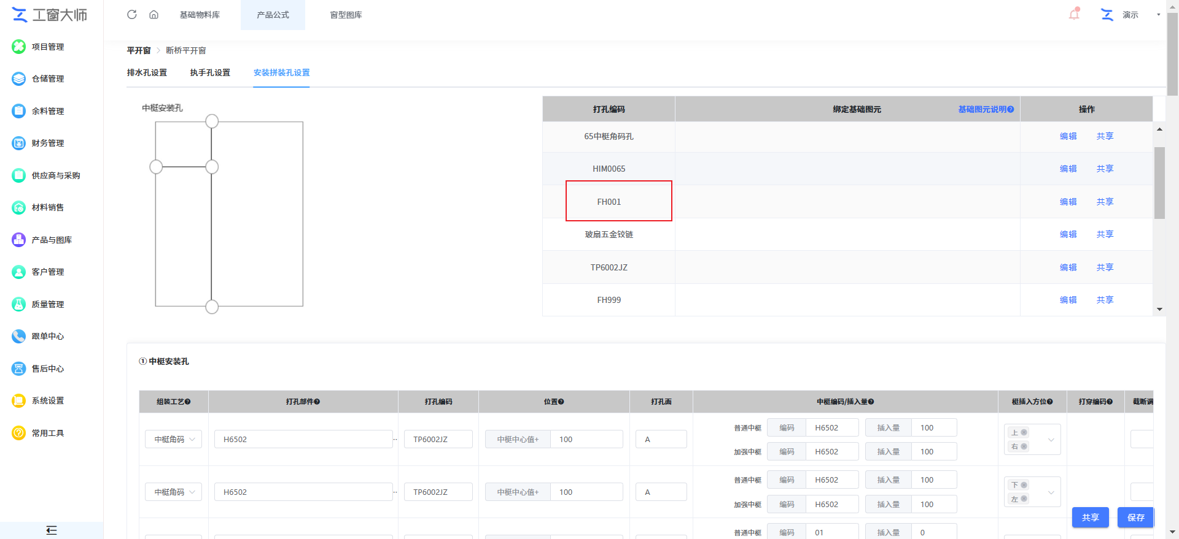The width and height of the screenshot is (1179, 539).
Task: Click 编辑 in the FH001 row
Action: click(1068, 202)
